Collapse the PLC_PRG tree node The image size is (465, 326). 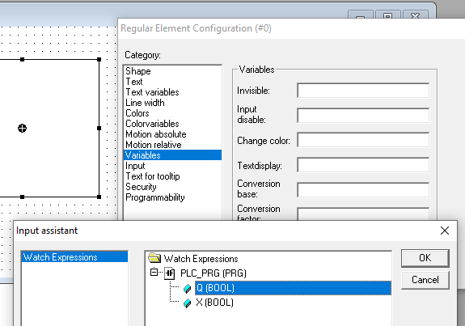click(x=154, y=272)
